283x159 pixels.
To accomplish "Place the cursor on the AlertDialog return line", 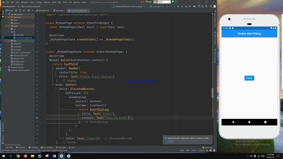I will coord(94,110).
